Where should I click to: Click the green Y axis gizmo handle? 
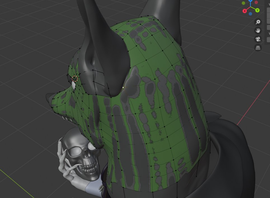click(257, 10)
